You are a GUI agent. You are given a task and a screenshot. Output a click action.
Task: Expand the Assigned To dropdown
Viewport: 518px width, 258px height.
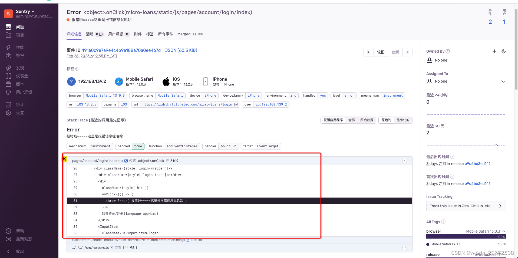[x=503, y=81]
